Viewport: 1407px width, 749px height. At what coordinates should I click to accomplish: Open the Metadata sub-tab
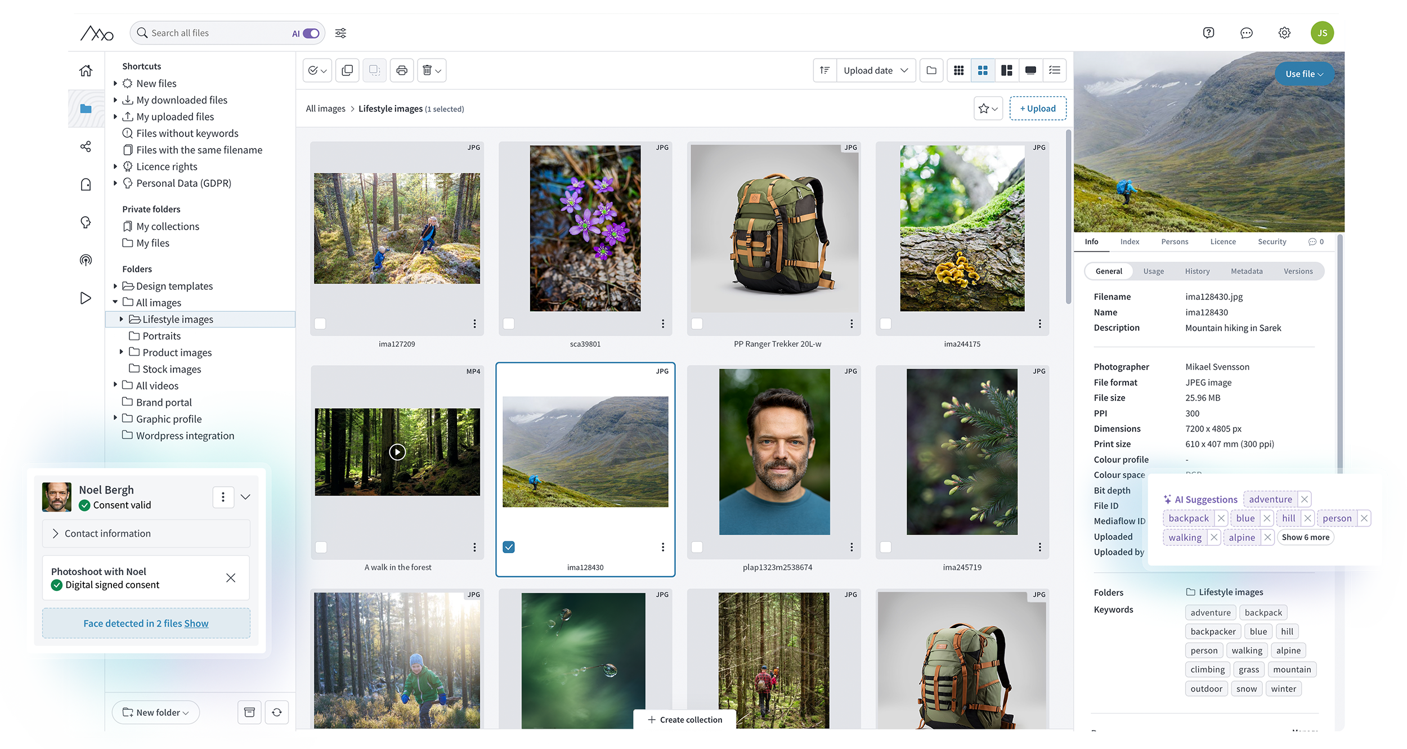click(x=1246, y=271)
